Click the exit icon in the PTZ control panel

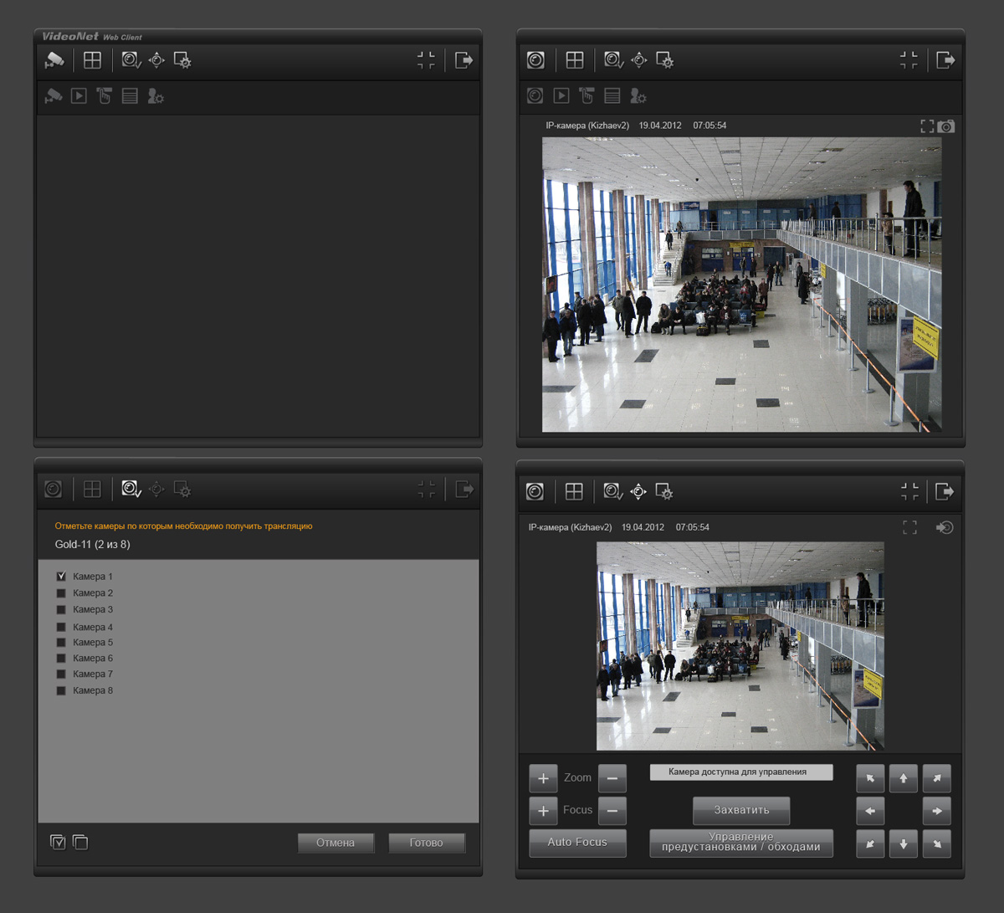(945, 491)
